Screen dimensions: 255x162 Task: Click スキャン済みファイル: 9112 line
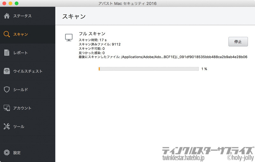99,44
